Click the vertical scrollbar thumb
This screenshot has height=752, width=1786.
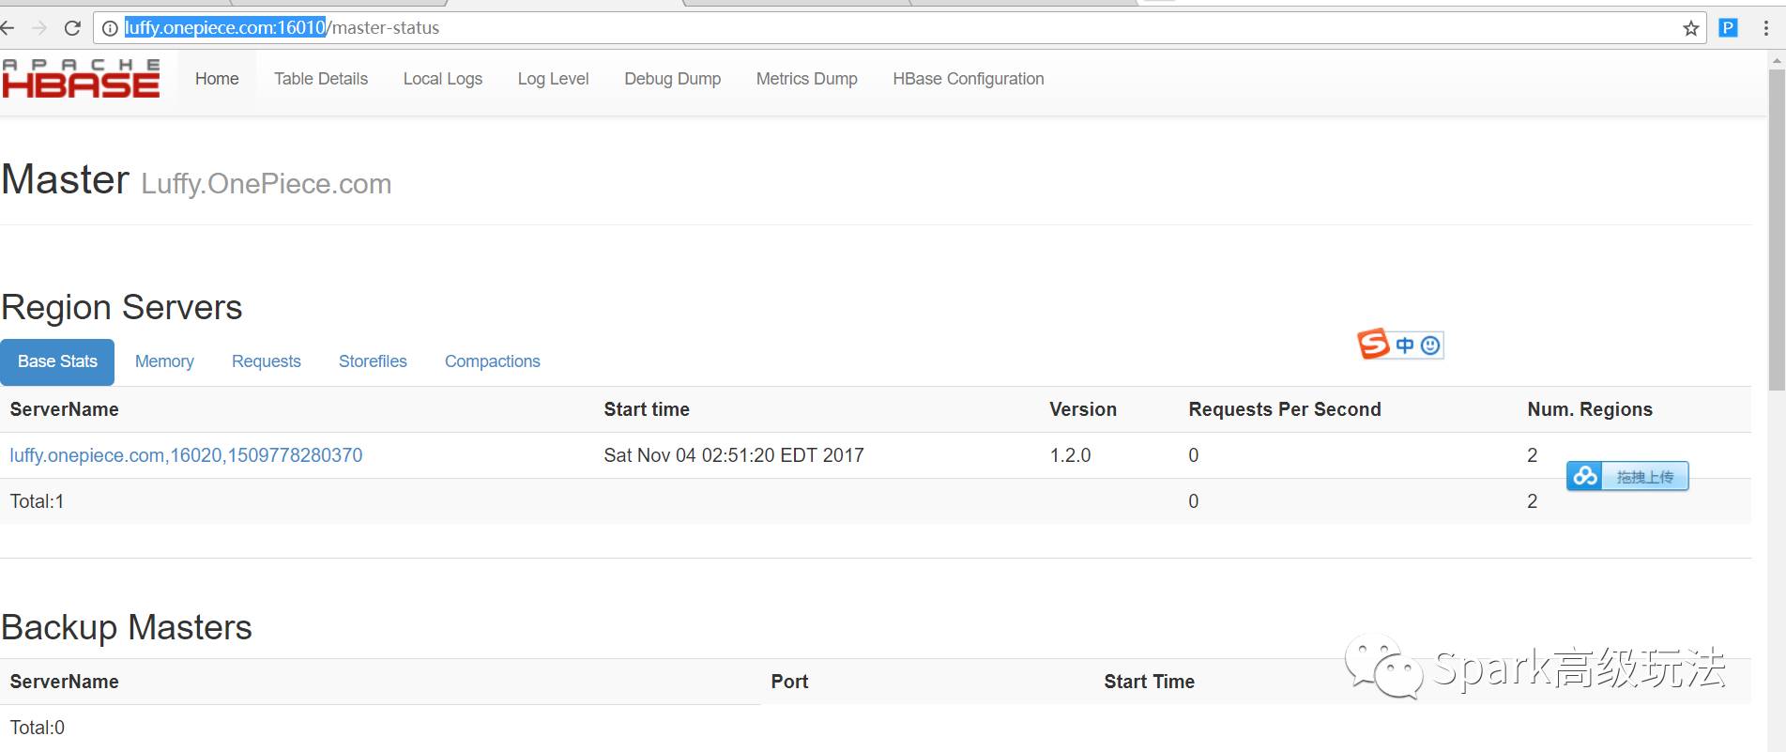1777,230
